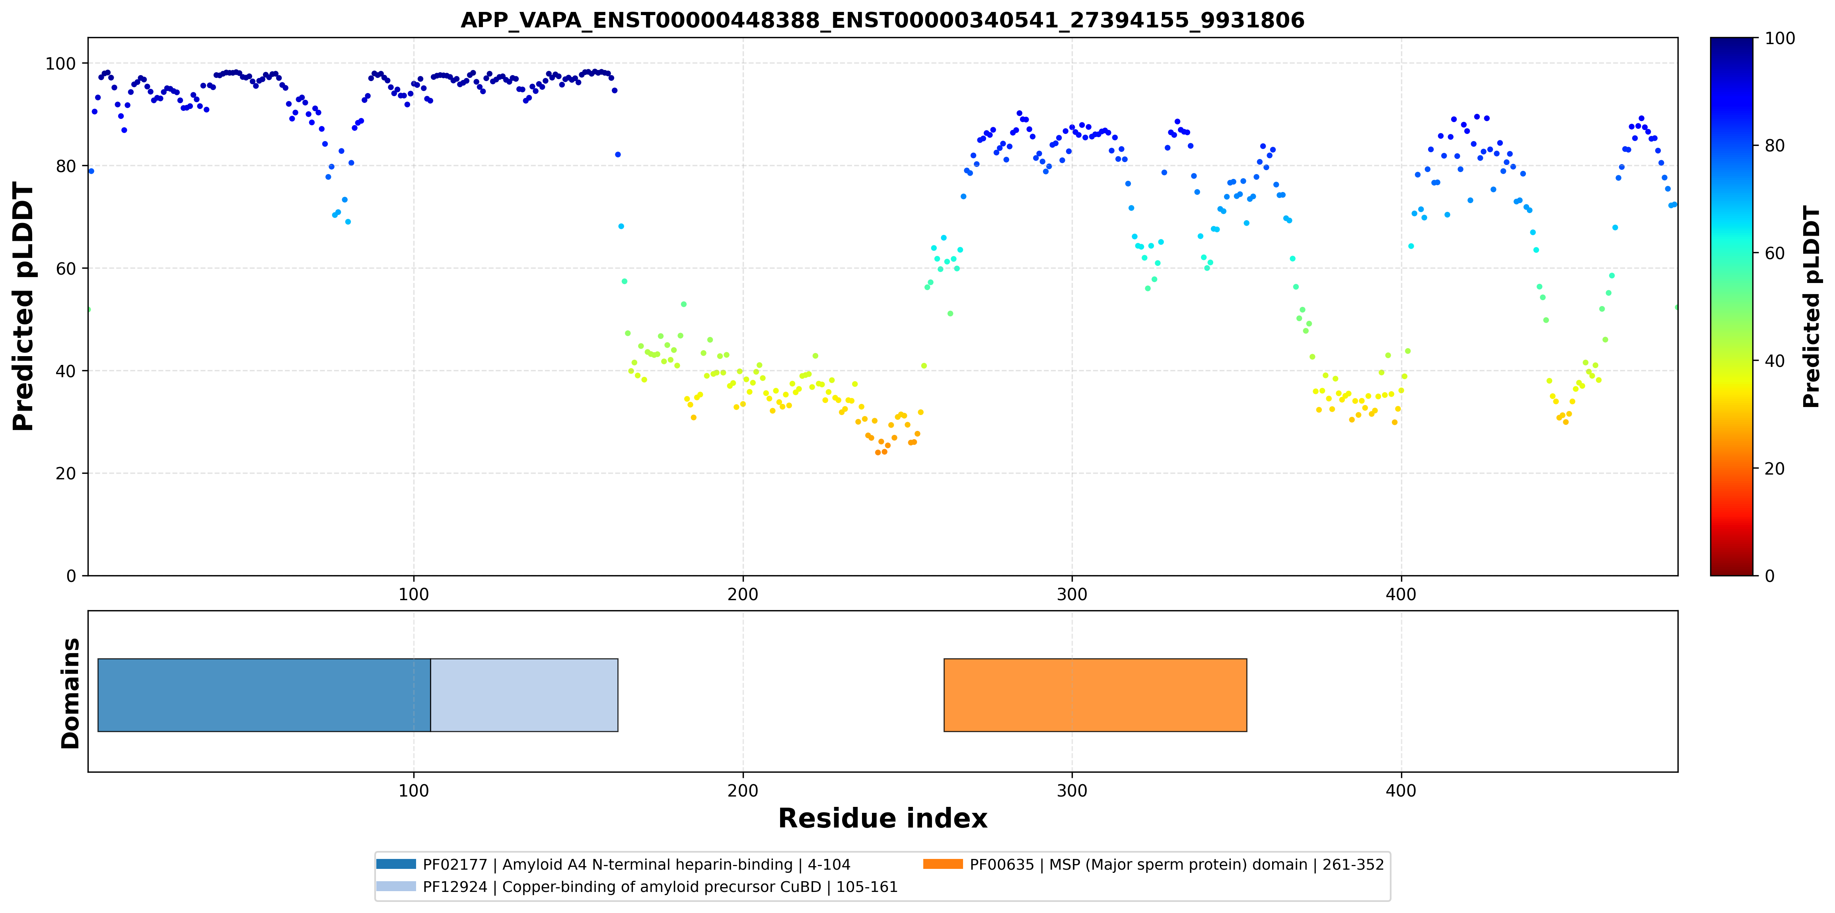1835x913 pixels.
Task: Click the PF12924 Copper-binding legend label
Action: (x=660, y=887)
